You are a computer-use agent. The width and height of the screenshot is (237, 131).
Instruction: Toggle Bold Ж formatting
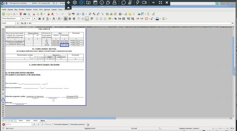(39, 19)
